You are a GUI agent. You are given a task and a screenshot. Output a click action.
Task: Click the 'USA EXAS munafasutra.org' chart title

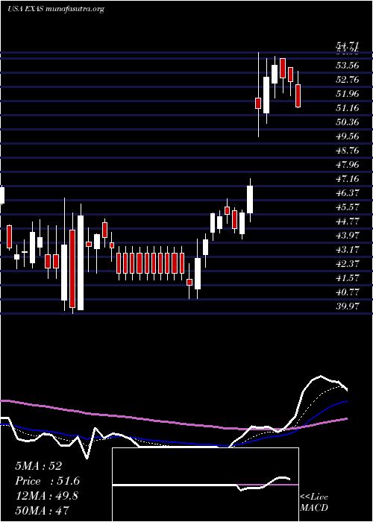coord(56,9)
